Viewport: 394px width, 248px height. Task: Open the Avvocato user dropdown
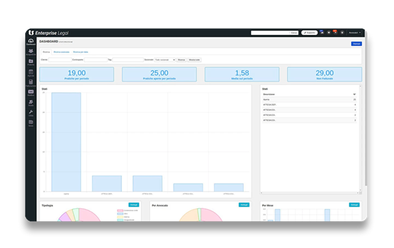(x=354, y=33)
